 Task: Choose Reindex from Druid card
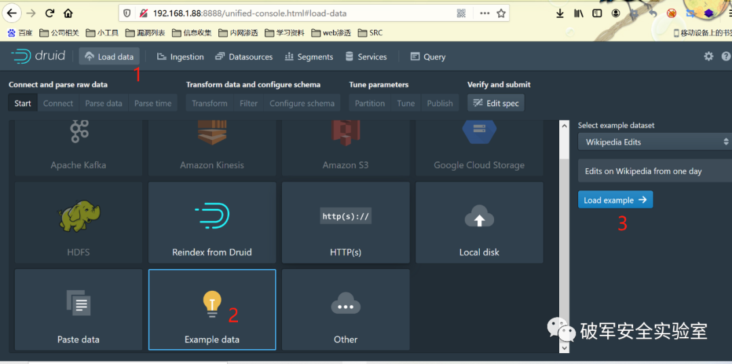pyautogui.click(x=212, y=222)
